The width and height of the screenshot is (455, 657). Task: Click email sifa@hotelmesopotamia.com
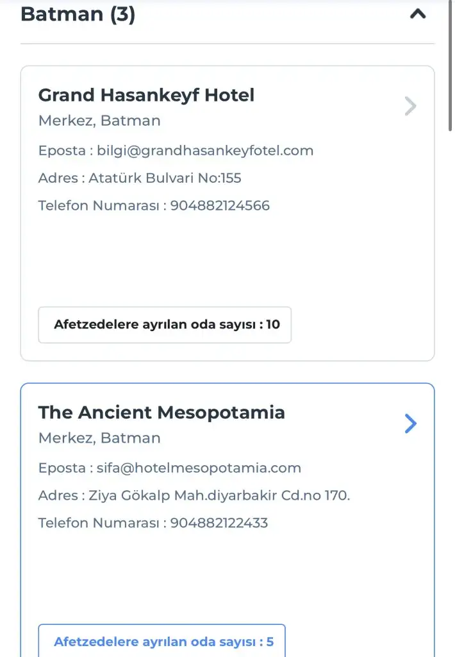click(199, 468)
